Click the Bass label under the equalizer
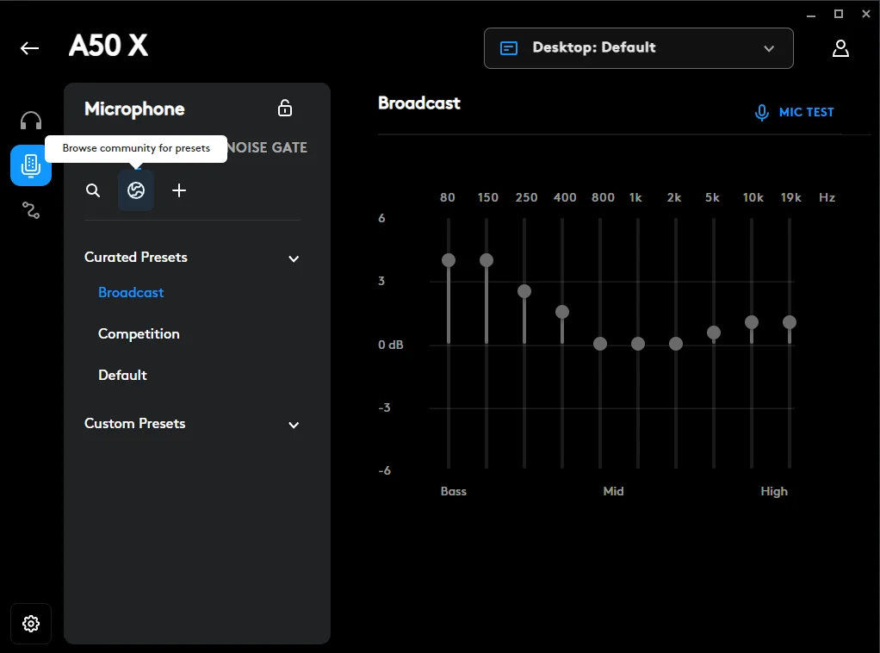The image size is (880, 653). click(454, 491)
